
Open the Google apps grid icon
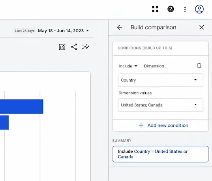[155, 9]
